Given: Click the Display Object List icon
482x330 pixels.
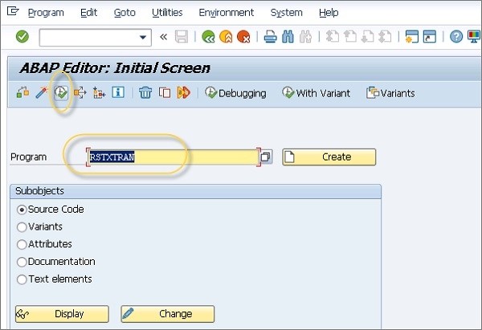Looking at the screenshot, I should pyautogui.click(x=99, y=92).
